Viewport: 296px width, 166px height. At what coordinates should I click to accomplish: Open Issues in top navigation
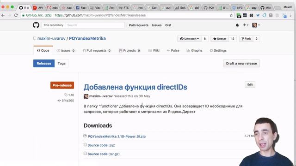coord(157,25)
